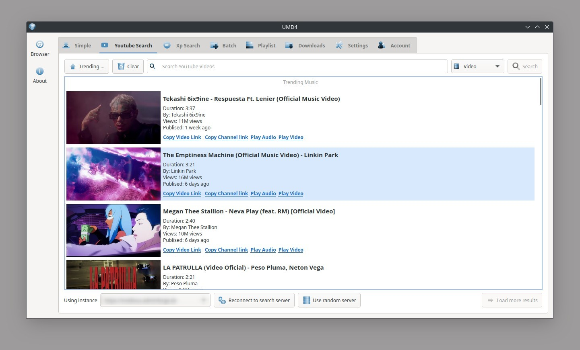Open the Trending menu button

click(87, 66)
